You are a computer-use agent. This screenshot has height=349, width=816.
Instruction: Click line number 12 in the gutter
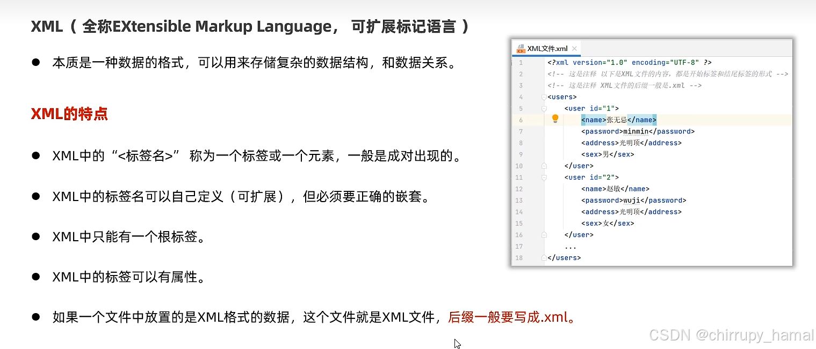[x=519, y=189]
